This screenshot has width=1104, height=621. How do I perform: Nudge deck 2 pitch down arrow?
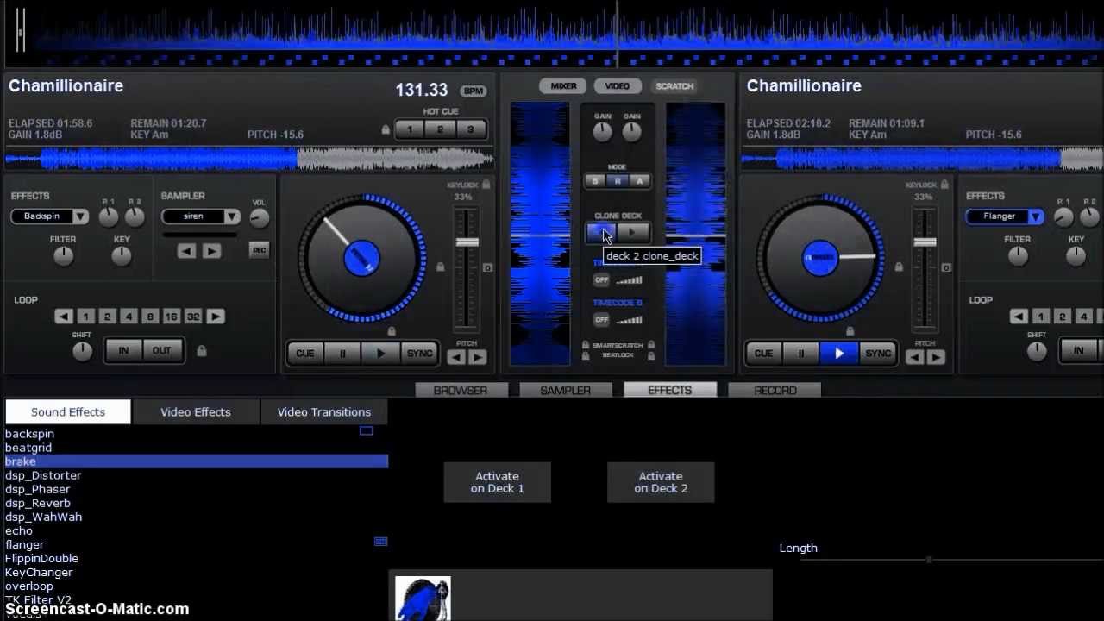(915, 357)
